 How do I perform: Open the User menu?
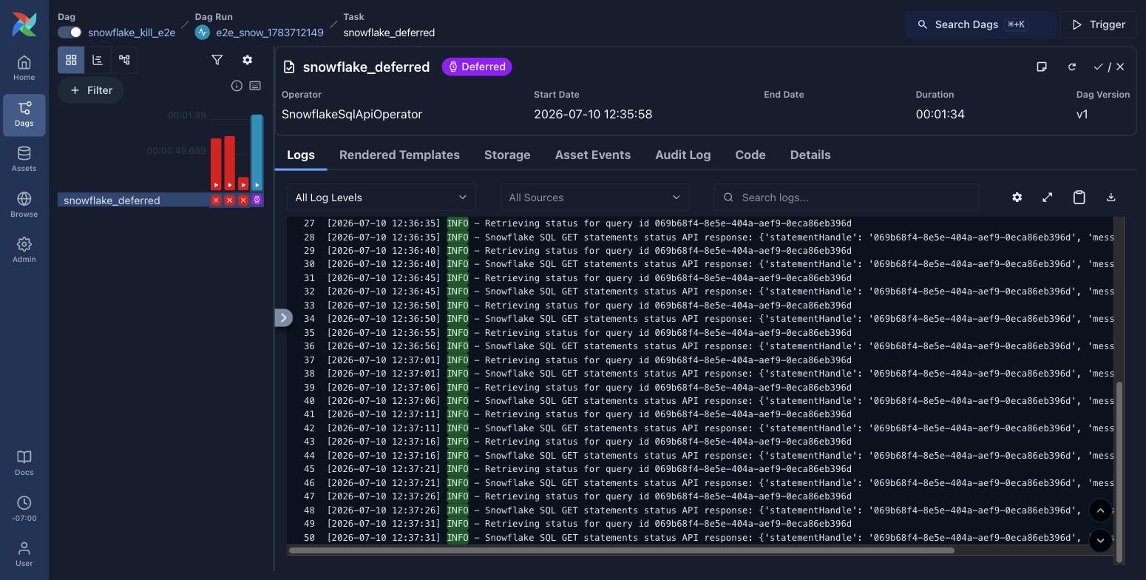coord(24,554)
